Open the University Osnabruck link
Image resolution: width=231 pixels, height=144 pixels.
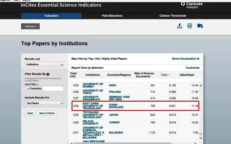(91, 98)
